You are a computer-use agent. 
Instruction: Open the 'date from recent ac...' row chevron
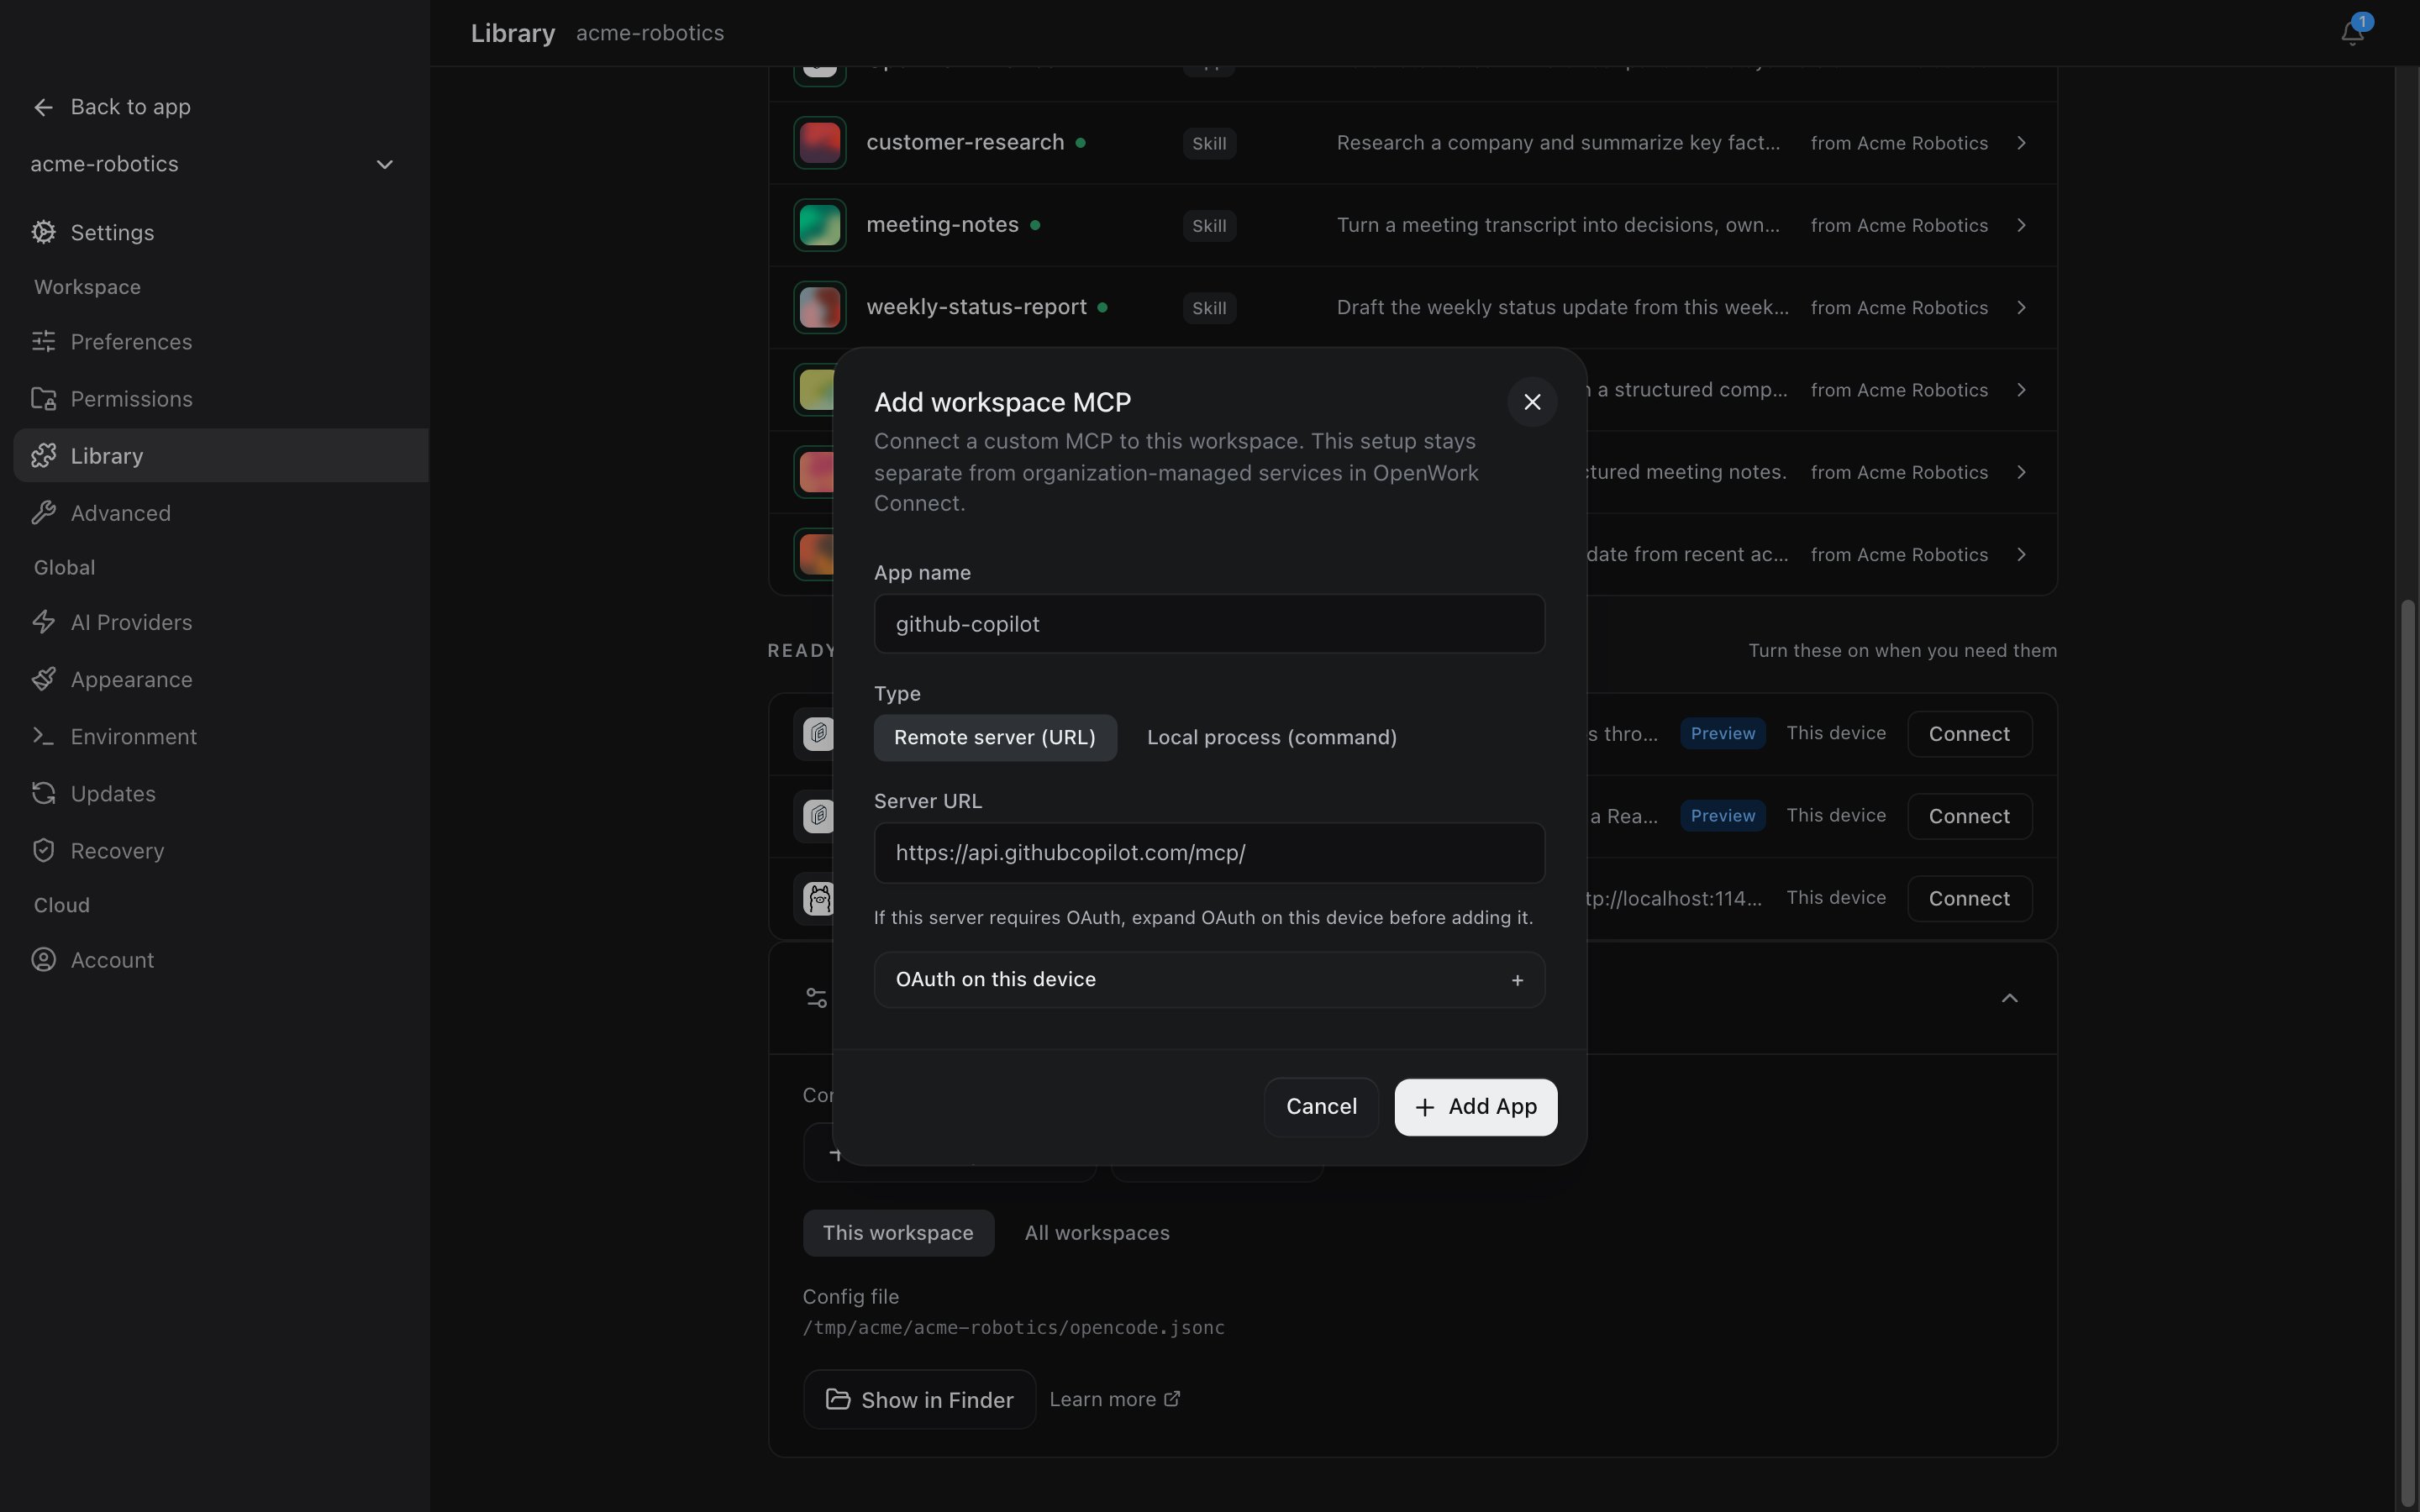[x=2021, y=554]
